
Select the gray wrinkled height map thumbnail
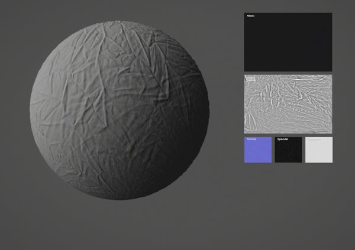click(288, 104)
